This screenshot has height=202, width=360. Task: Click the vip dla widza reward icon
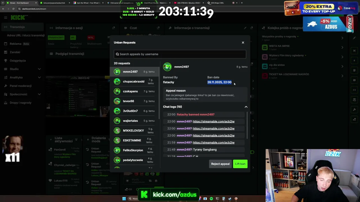tap(265, 66)
